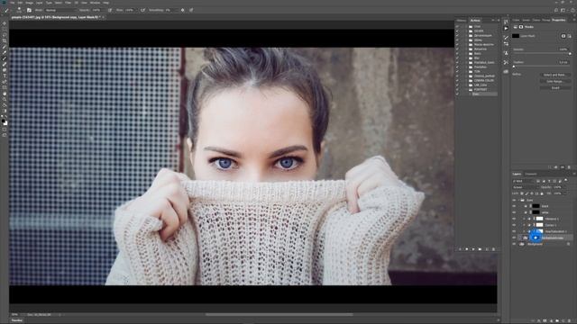This screenshot has height=324, width=577.
Task: Collapse the layer group expander arrow
Action: (x=518, y=200)
